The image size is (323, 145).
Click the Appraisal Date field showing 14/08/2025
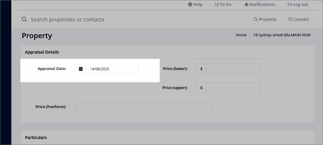112,69
